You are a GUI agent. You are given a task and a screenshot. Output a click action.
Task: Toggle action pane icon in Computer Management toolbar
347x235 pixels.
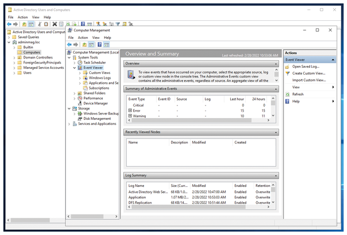[106, 45]
